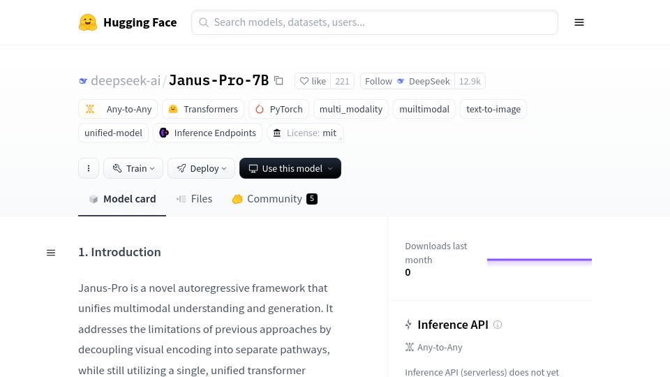This screenshot has height=377, width=670.
Task: Copy model name with the copy icon
Action: 278,80
